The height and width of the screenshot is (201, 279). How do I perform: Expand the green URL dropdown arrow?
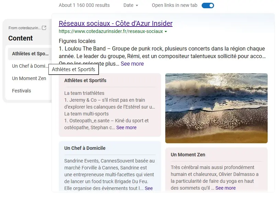pyautogui.click(x=166, y=32)
